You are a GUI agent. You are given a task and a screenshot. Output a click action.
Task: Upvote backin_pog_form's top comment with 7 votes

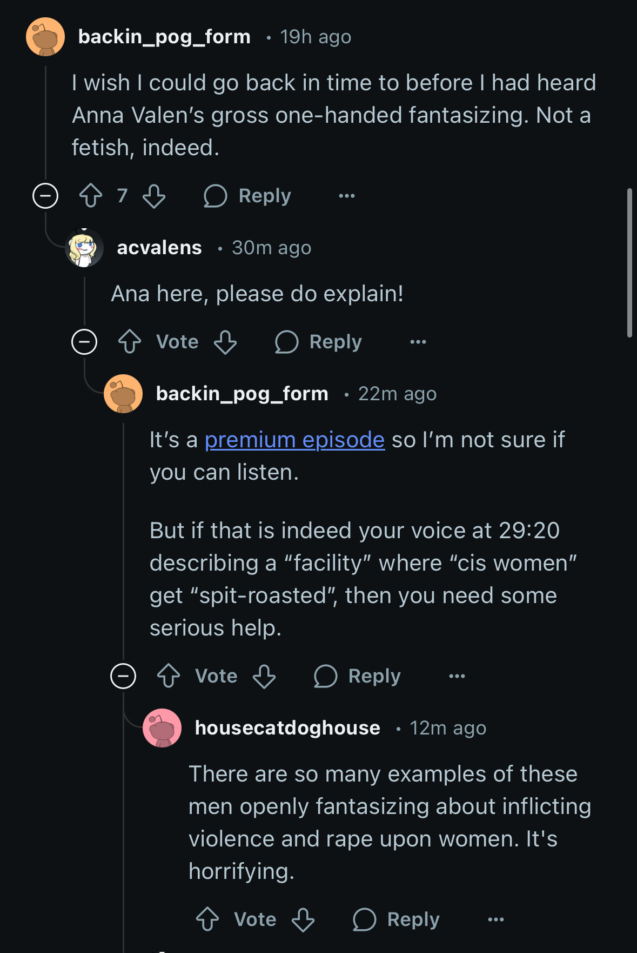pos(91,196)
